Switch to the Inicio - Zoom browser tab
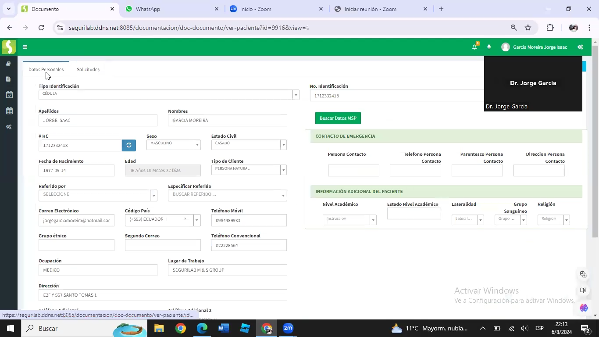Viewport: 599px width, 337px height. coord(276,9)
